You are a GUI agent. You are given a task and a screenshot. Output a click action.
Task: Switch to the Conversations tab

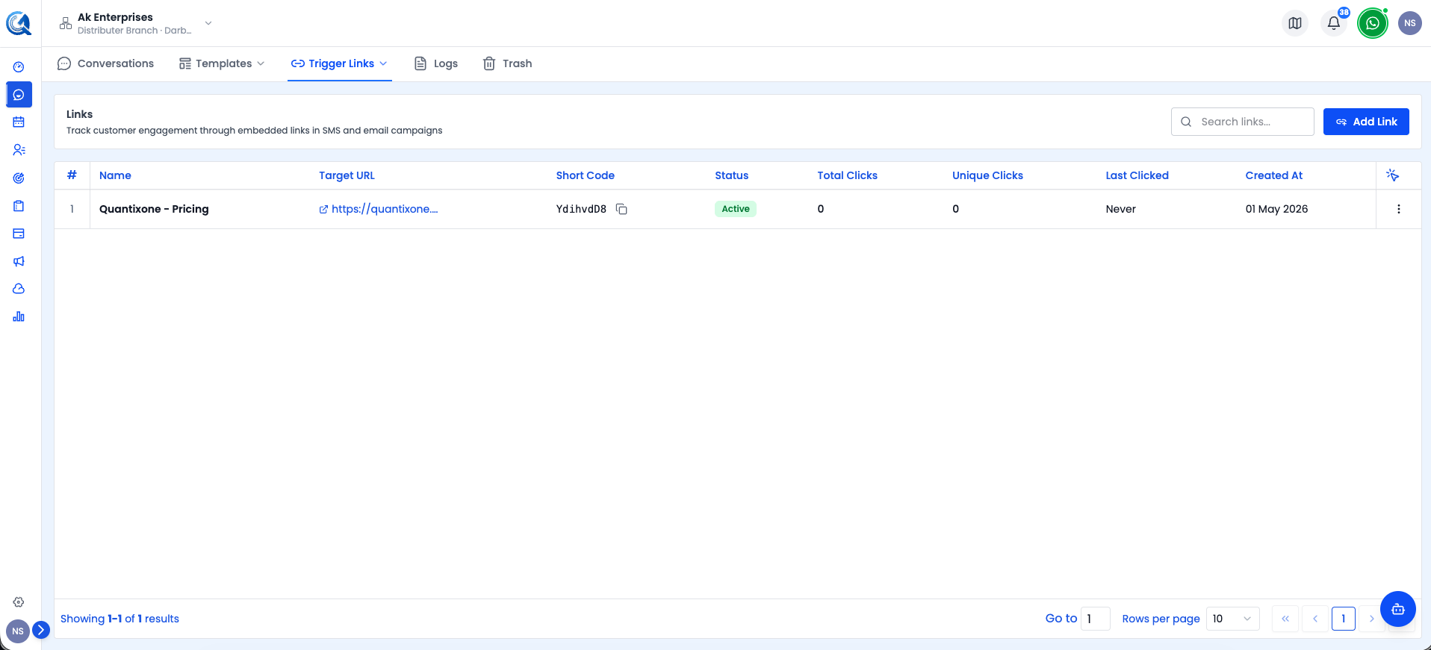click(x=105, y=63)
